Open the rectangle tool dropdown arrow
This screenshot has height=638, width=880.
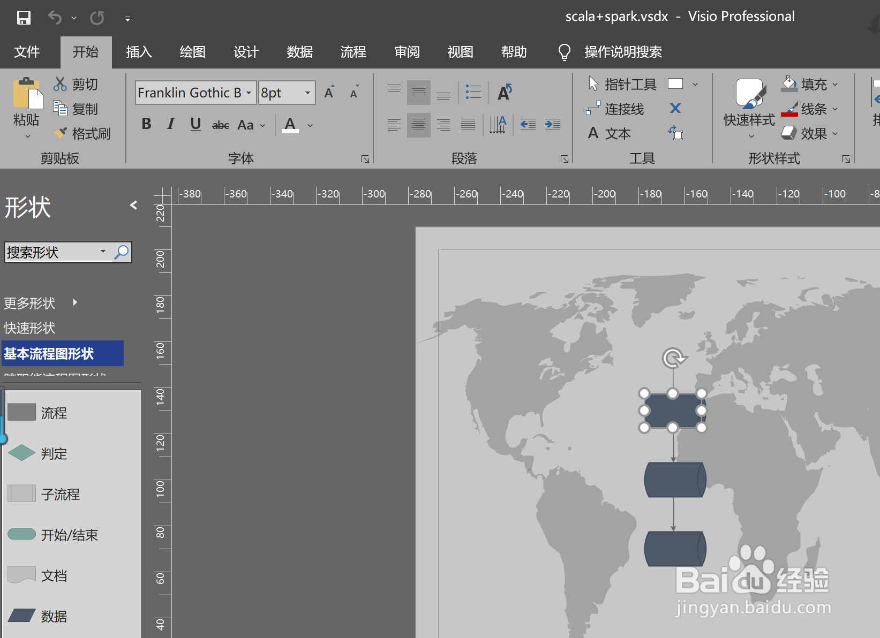point(695,85)
